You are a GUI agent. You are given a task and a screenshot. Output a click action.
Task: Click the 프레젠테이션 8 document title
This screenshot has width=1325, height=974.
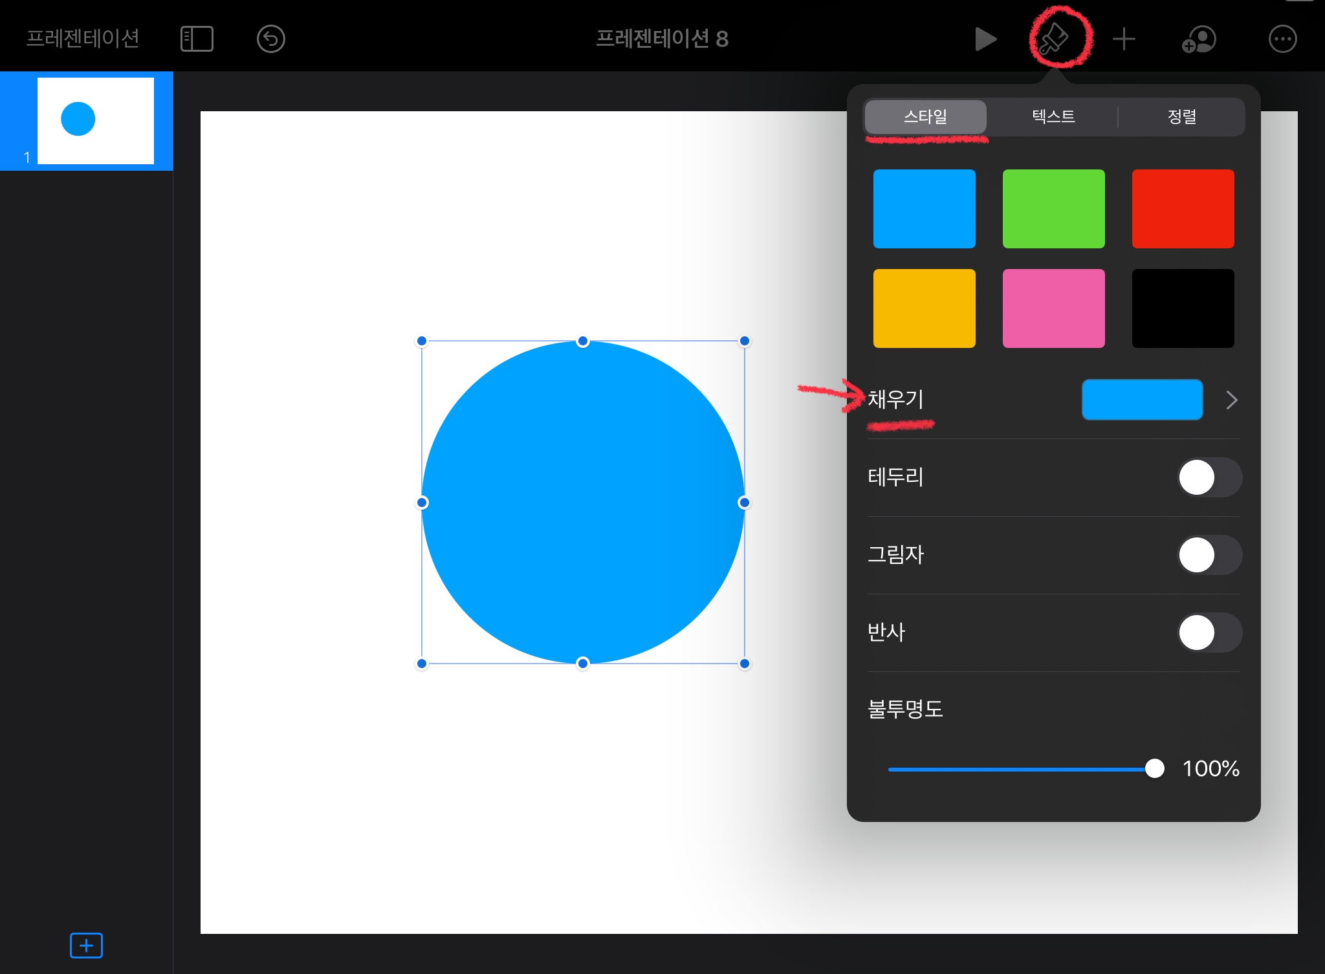click(662, 39)
